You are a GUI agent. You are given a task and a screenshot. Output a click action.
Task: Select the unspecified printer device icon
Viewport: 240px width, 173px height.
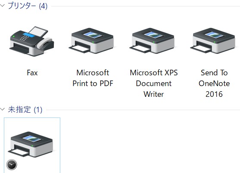coord(31,144)
